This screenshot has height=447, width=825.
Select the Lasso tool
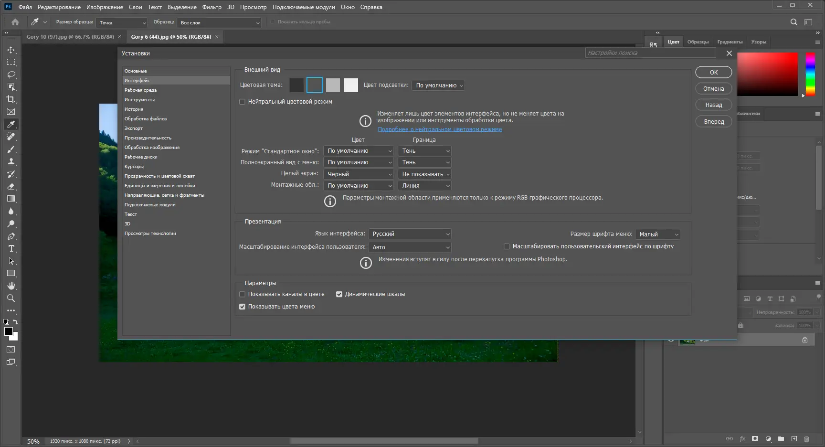[11, 74]
